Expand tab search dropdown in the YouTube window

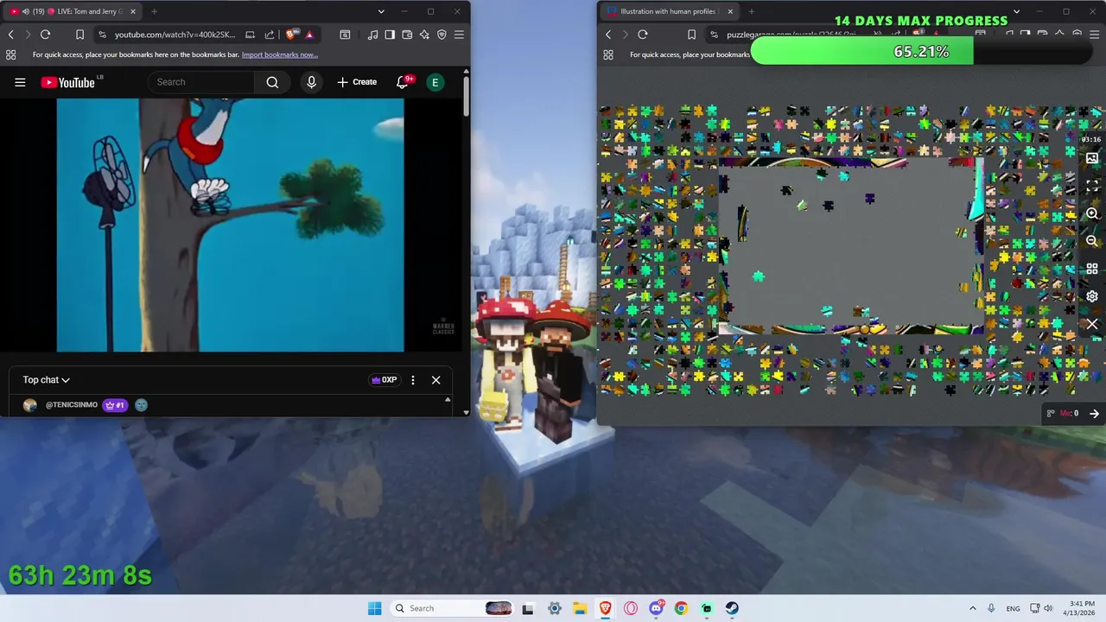click(x=381, y=11)
